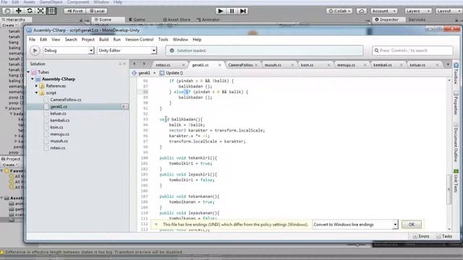Navigate forward in document tabs
Screen dimensions: 463x260
coord(144,64)
